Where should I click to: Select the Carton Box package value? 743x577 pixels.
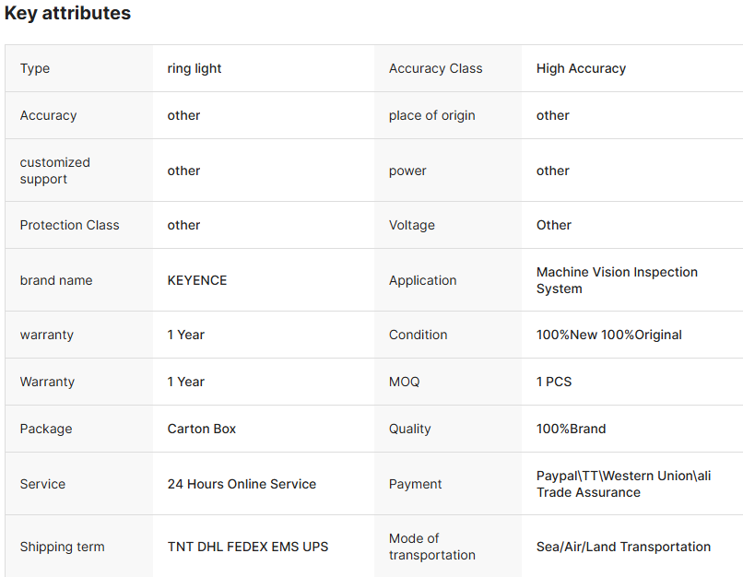(202, 429)
